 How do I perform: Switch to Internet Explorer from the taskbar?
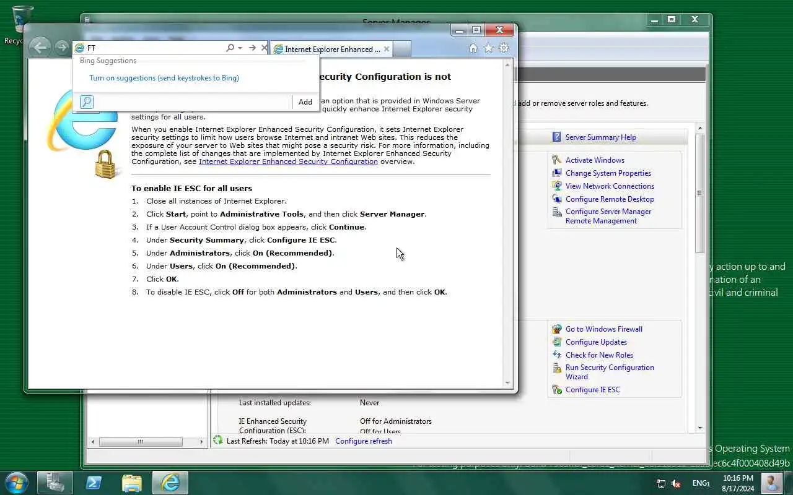pos(170,483)
